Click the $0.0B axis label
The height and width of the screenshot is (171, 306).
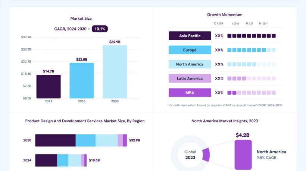27,98
